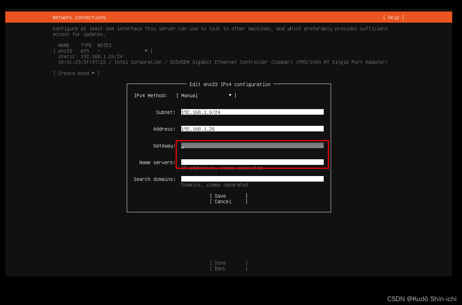Image resolution: width=462 pixels, height=305 pixels.
Task: Save the IPv4 configuration
Action: [x=229, y=196]
